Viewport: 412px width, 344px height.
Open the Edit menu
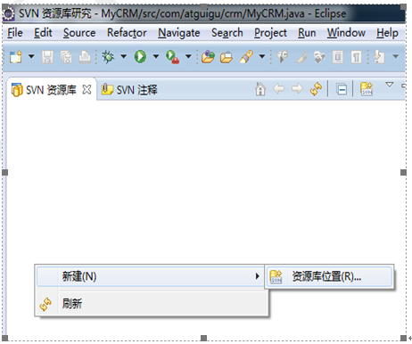pos(43,33)
